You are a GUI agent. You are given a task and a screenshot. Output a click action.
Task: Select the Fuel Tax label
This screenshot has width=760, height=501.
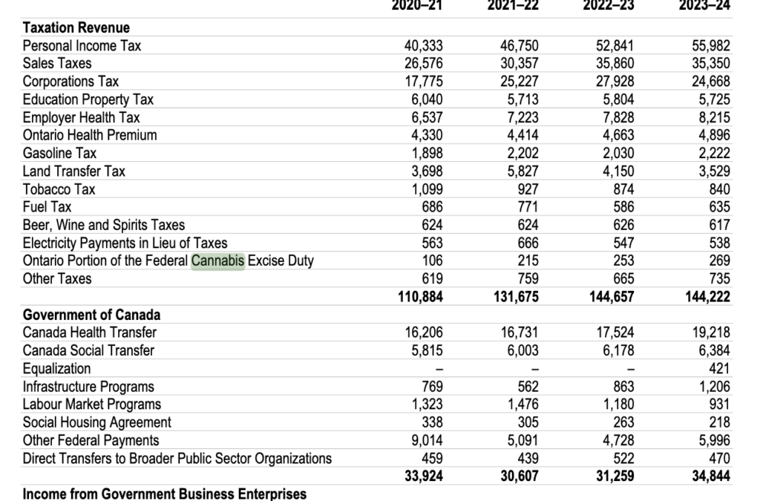click(47, 207)
